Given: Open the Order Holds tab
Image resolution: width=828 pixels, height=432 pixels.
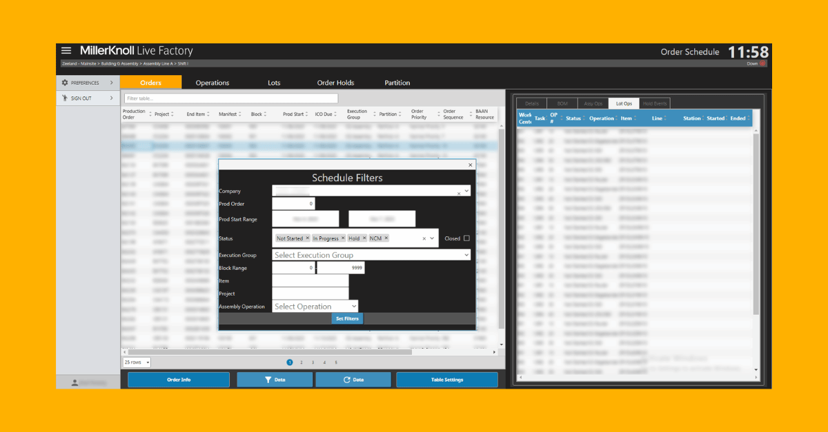Looking at the screenshot, I should pyautogui.click(x=335, y=83).
